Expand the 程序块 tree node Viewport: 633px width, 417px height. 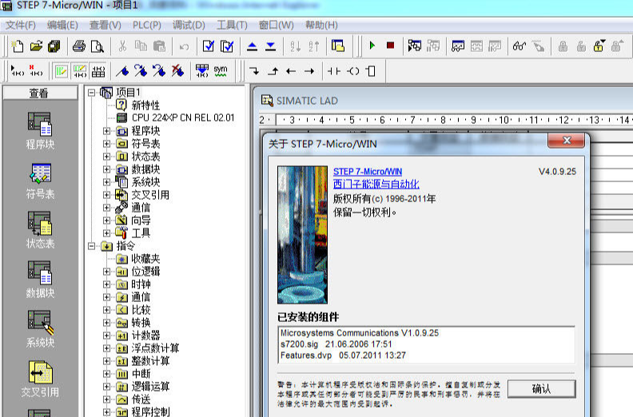coord(107,131)
